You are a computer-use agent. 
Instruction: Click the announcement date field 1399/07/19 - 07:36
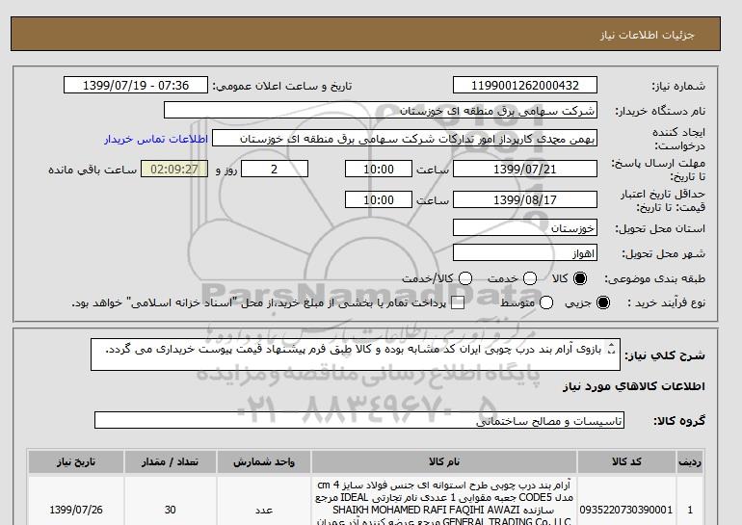click(x=136, y=85)
